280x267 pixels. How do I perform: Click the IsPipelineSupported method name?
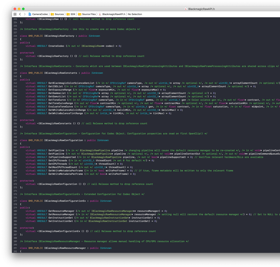pos(62,157)
